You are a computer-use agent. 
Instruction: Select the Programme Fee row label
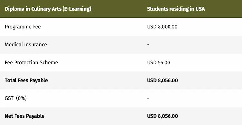pos(23,27)
